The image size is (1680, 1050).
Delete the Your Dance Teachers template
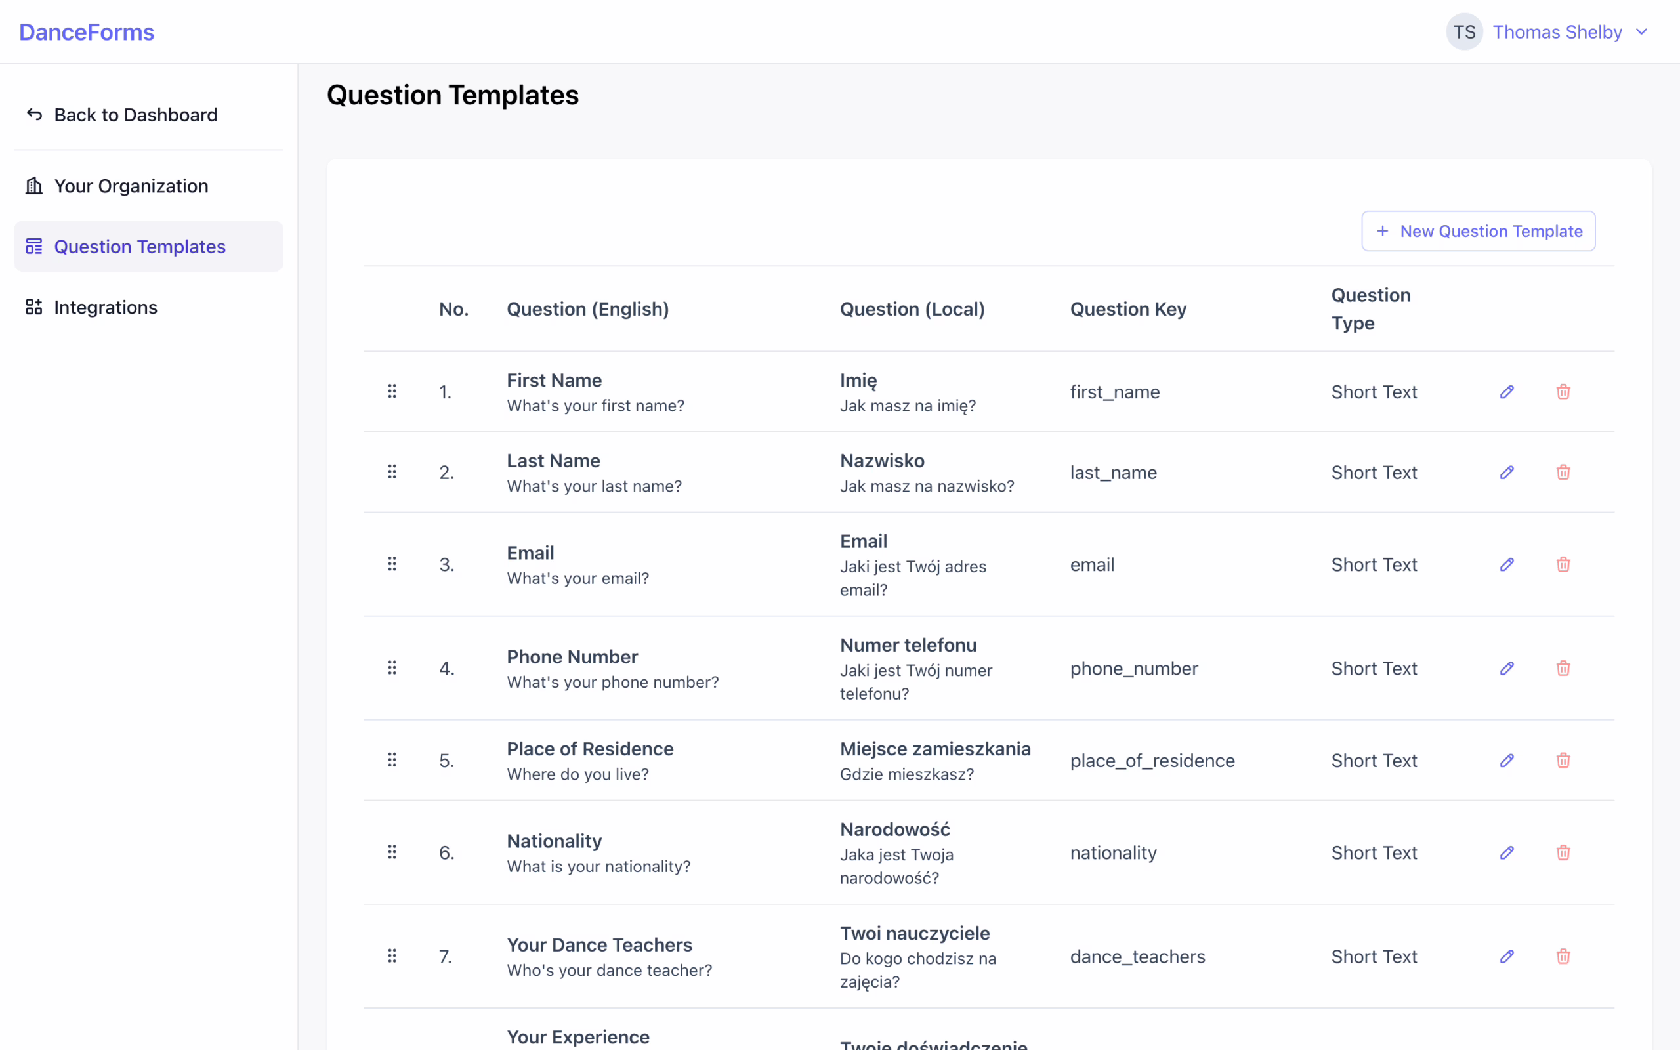coord(1563,955)
